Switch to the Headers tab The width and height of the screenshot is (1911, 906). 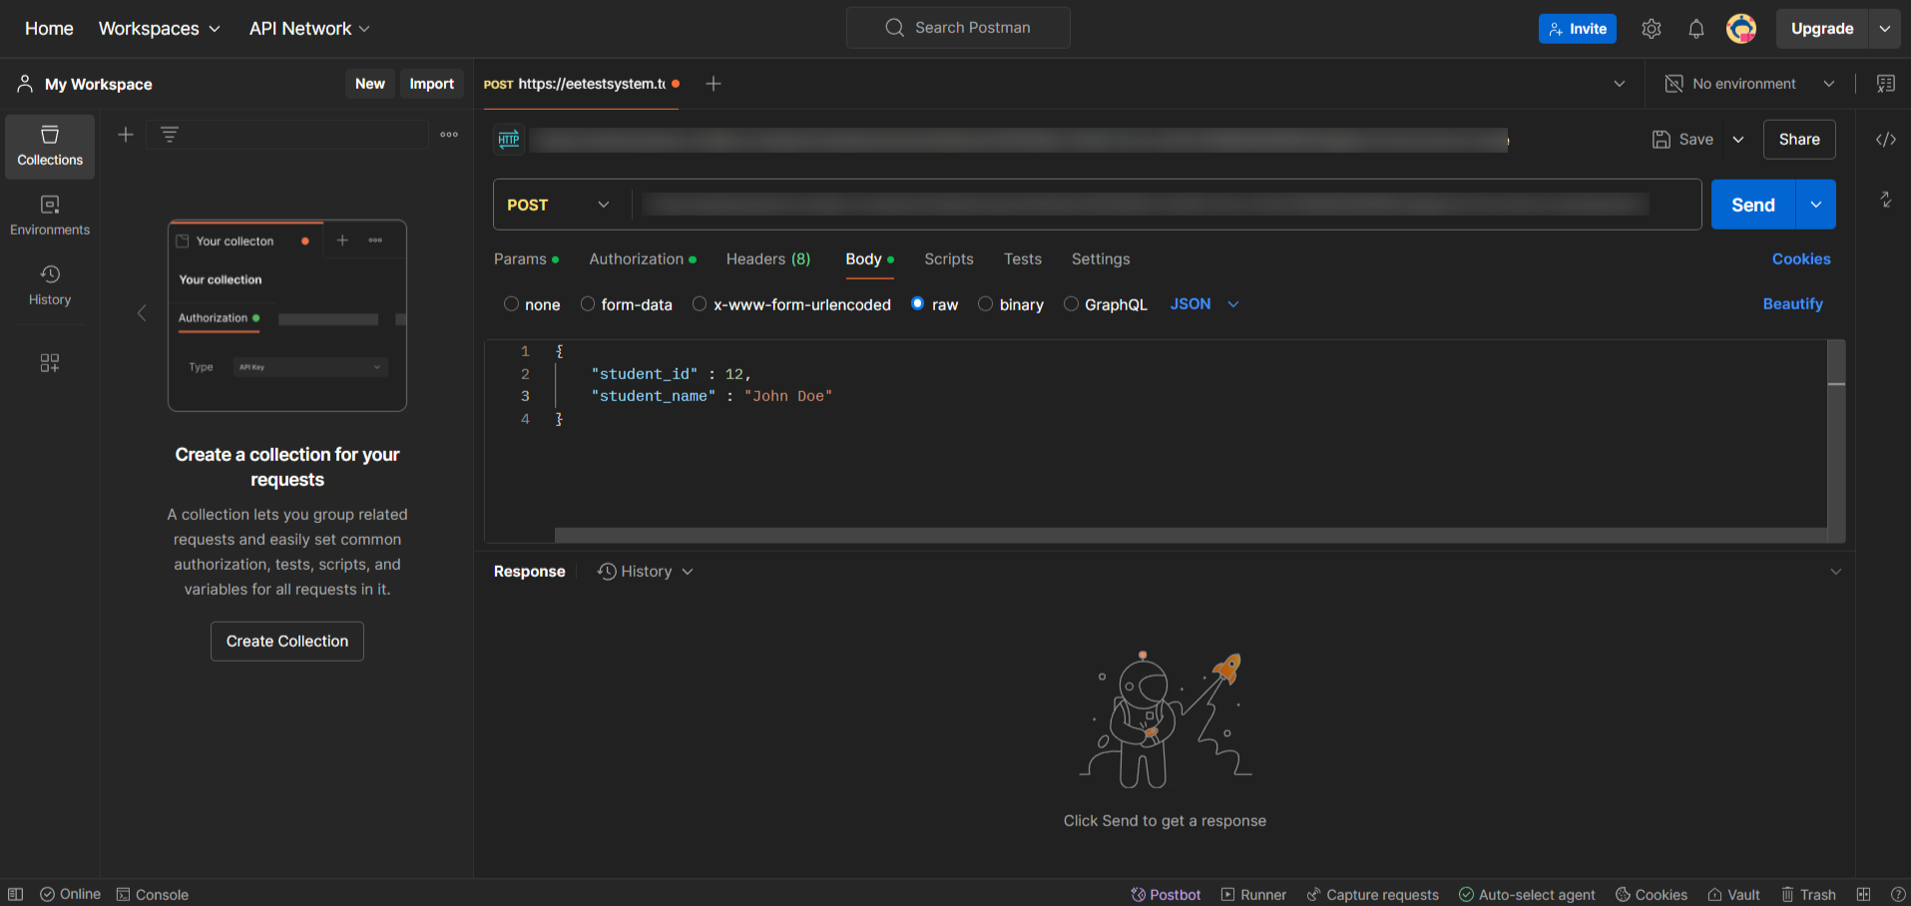[767, 259]
